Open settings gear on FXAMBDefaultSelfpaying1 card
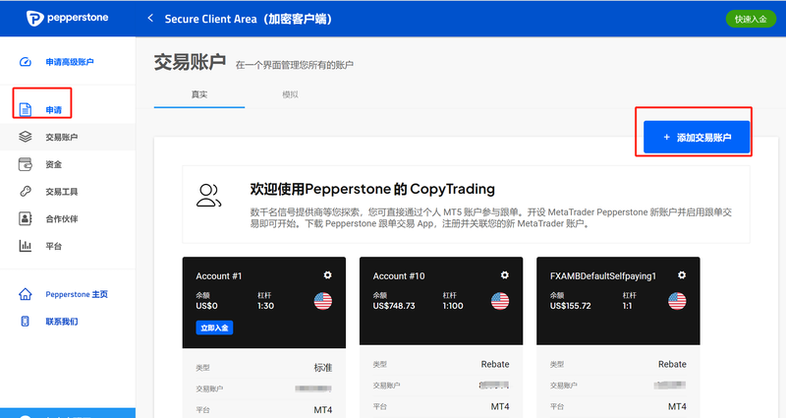Image resolution: width=786 pixels, height=418 pixels. (x=682, y=275)
